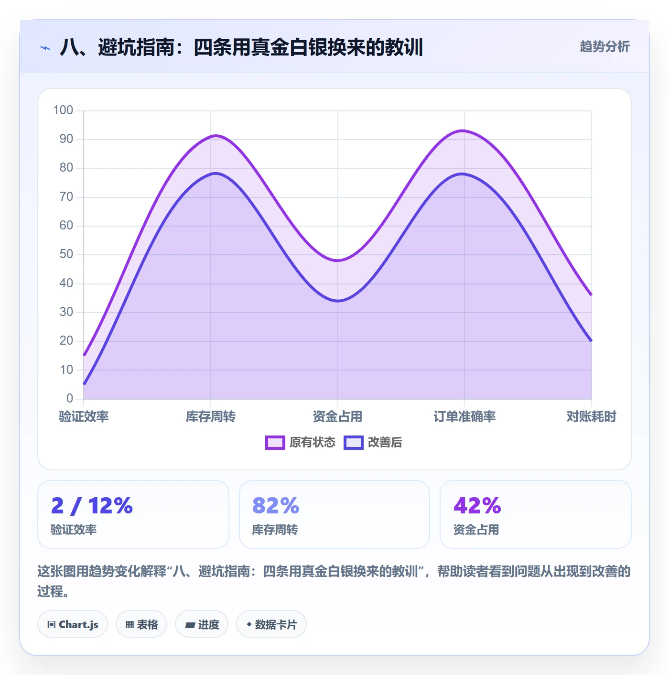Select the 表格 tag chip
This screenshot has height=675, width=669.
pyautogui.click(x=141, y=624)
